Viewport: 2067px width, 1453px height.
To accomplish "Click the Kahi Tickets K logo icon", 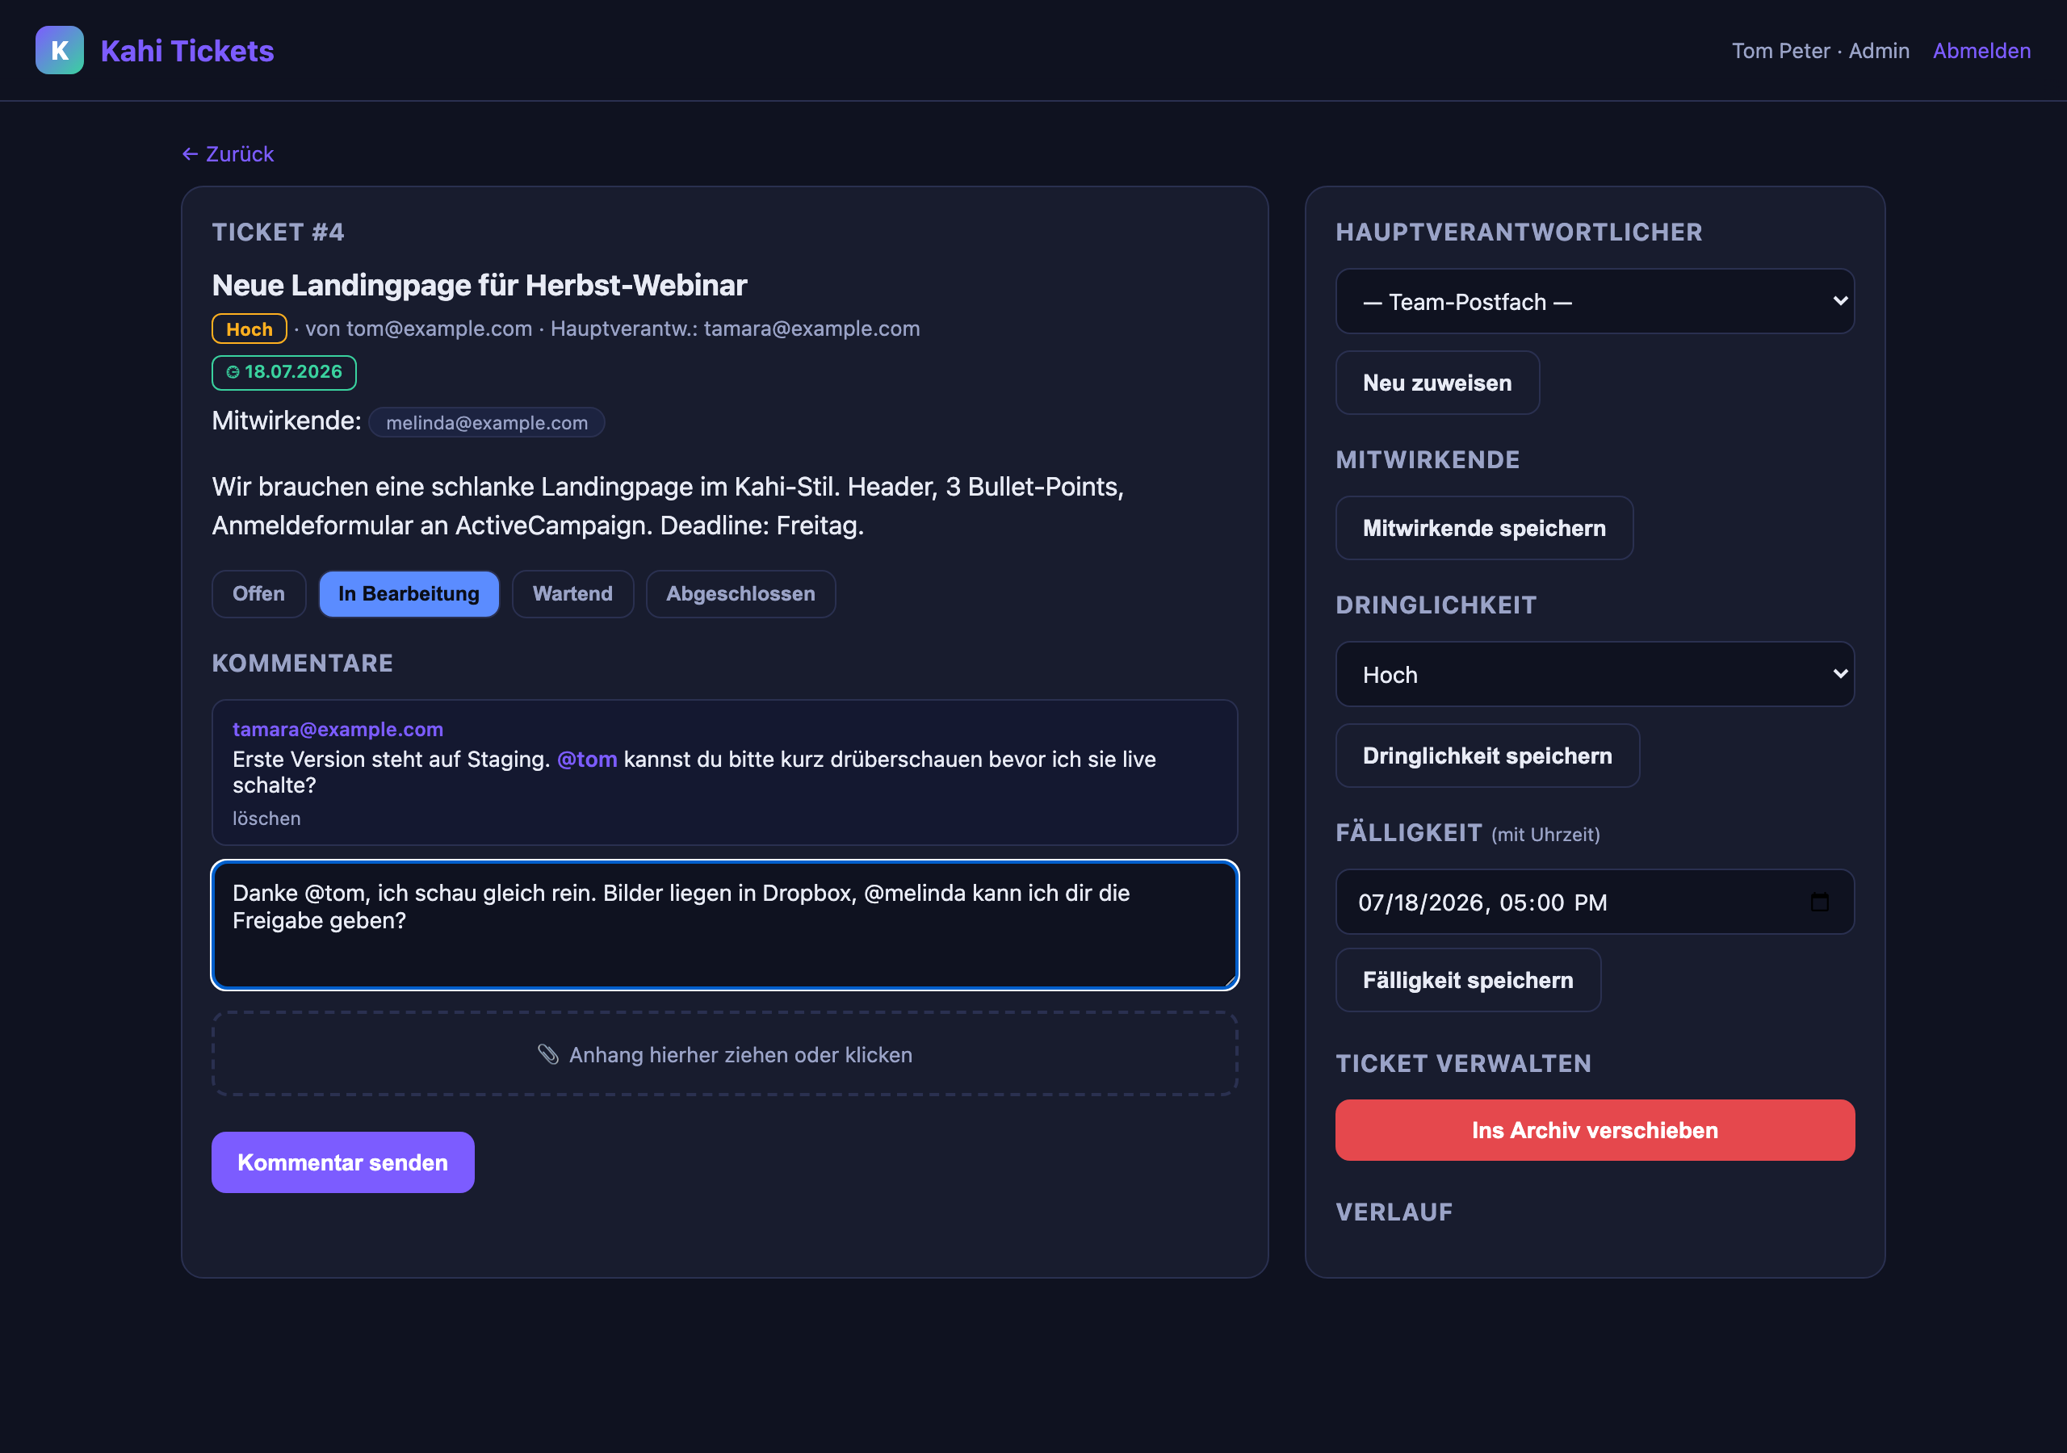I will click(x=60, y=50).
